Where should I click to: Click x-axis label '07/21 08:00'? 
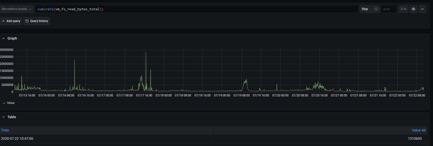359,95
